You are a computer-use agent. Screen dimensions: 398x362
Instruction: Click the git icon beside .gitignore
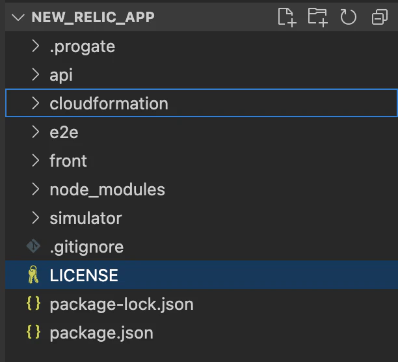click(x=34, y=246)
